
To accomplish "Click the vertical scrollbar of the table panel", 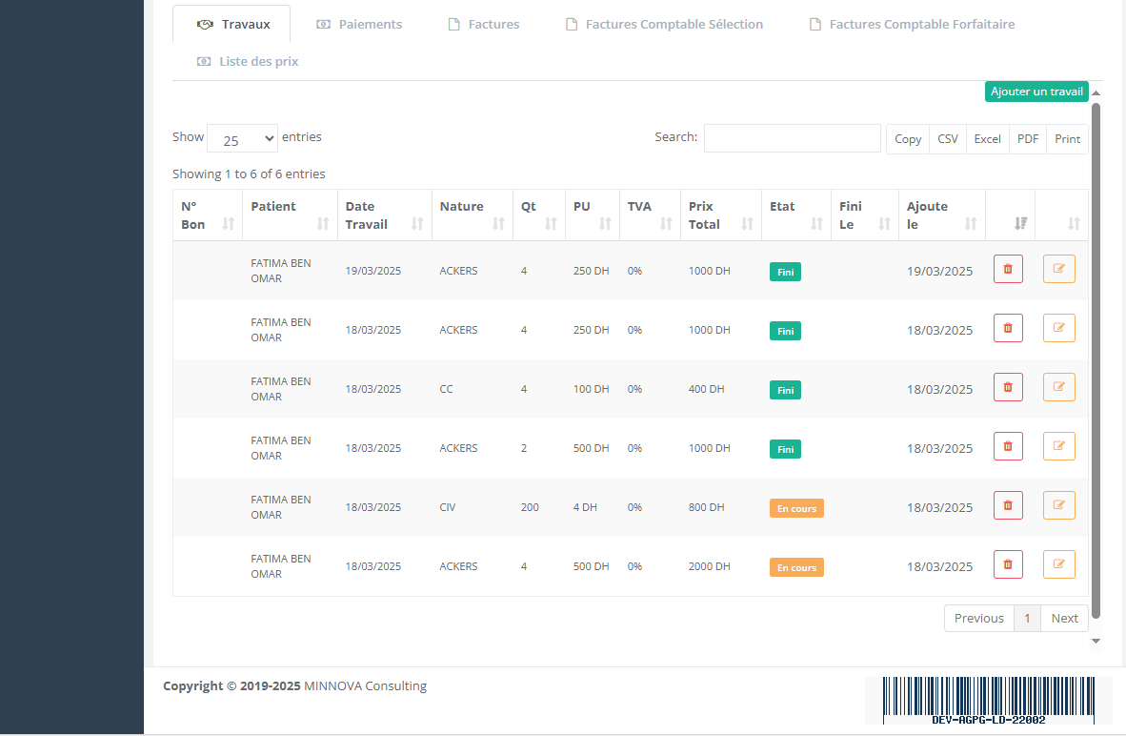I will [x=1096, y=362].
